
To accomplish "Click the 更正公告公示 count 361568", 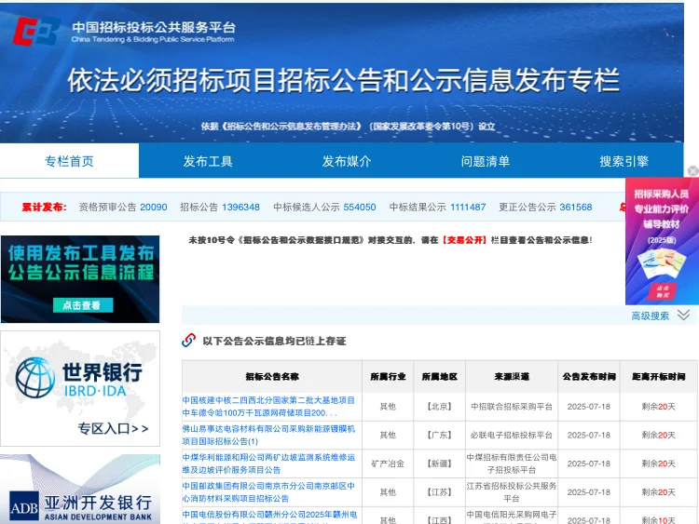I will (x=576, y=207).
